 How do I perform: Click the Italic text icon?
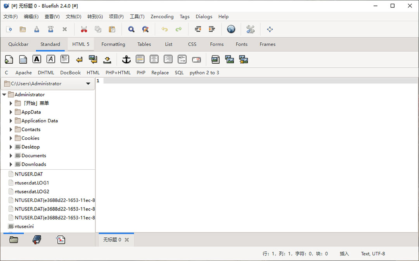tap(51, 59)
